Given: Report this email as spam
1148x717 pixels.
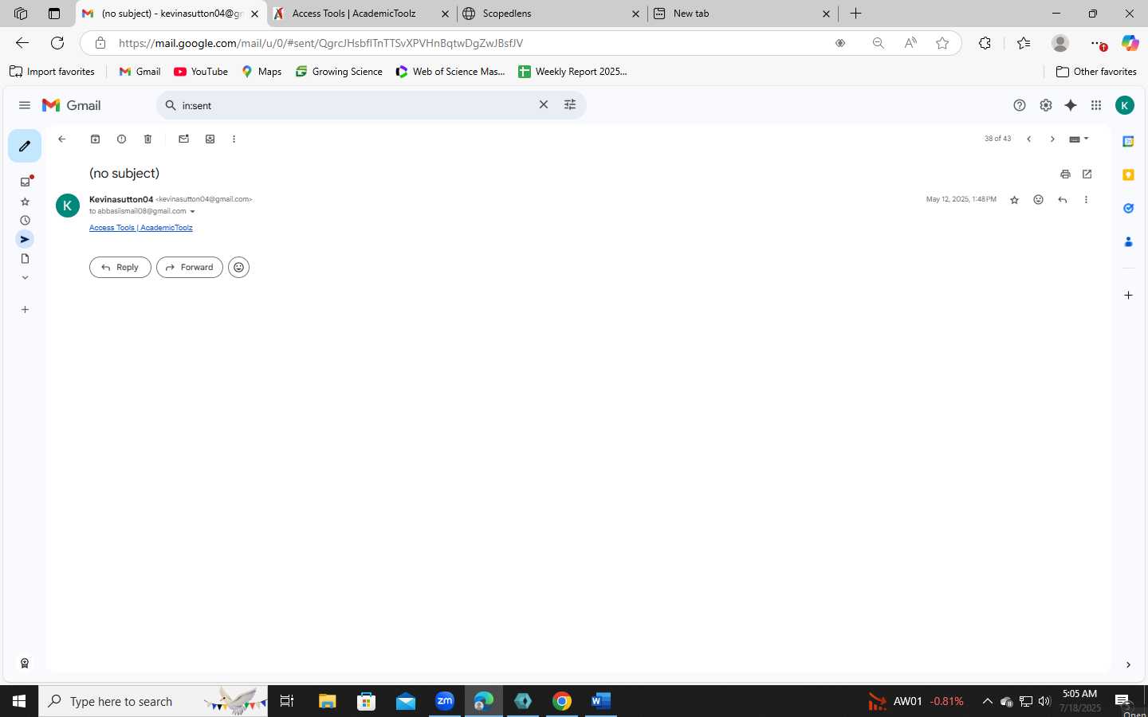Looking at the screenshot, I should (x=121, y=139).
